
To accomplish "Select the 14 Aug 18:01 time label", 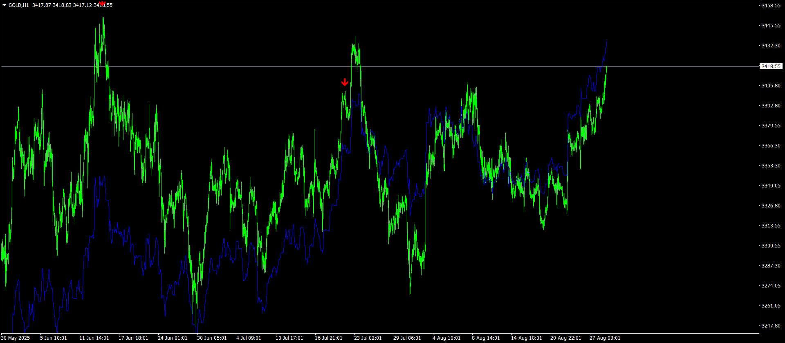I will (x=527, y=338).
